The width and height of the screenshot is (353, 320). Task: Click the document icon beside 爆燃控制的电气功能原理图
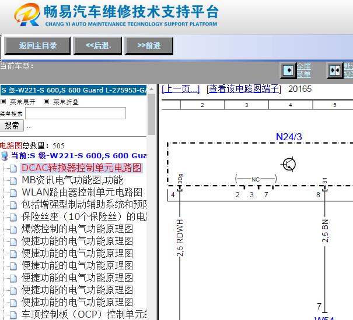[x=13, y=229]
